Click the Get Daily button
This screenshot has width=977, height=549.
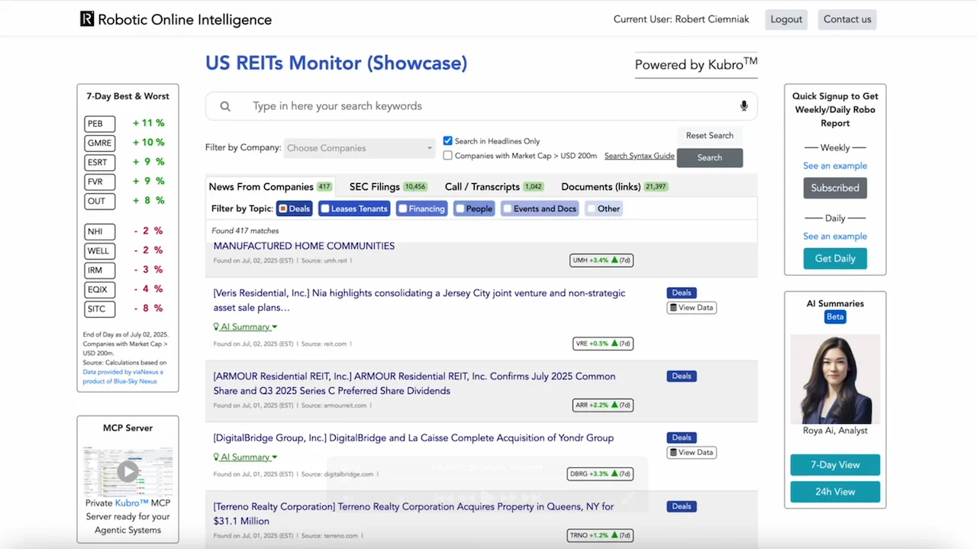point(835,258)
